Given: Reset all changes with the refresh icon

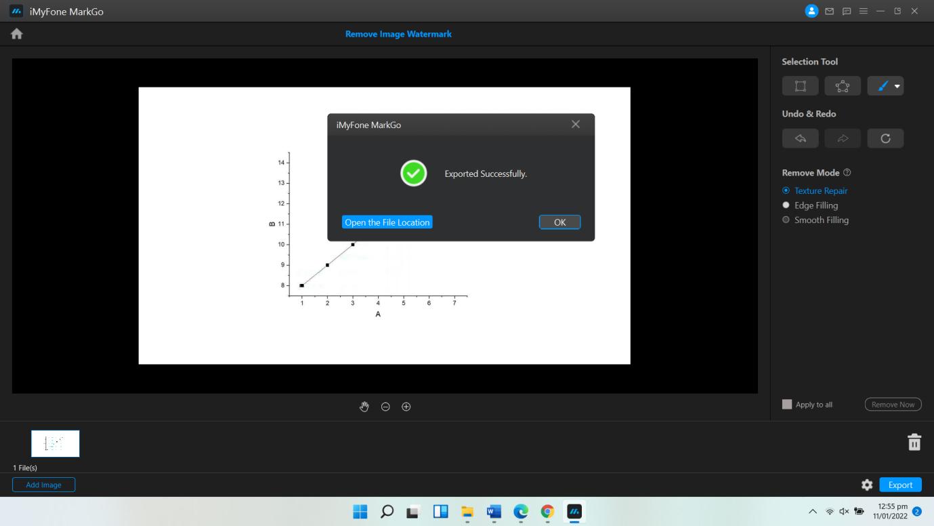Looking at the screenshot, I should pos(885,138).
